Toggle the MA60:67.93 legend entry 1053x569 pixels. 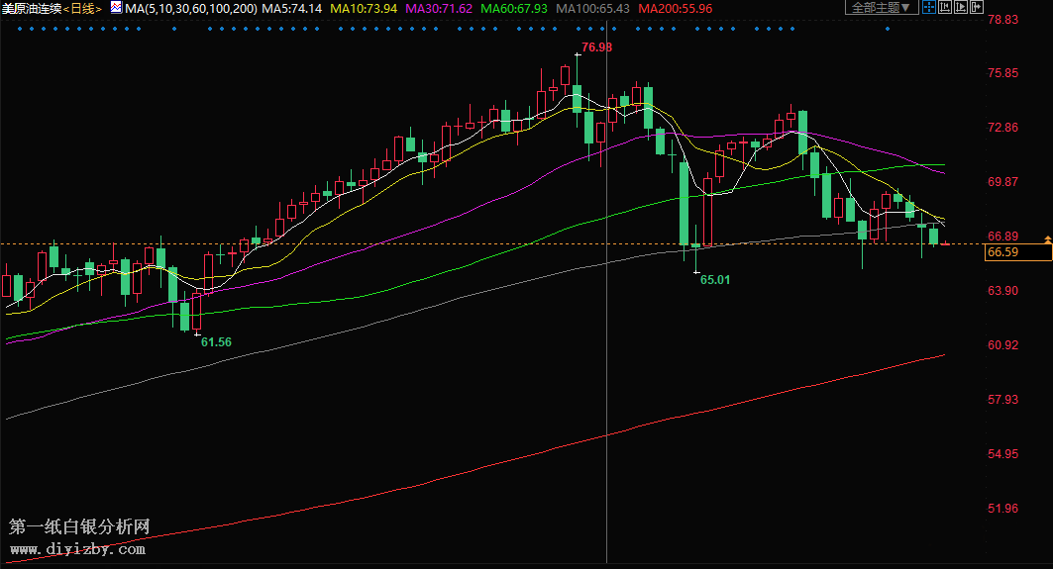pyautogui.click(x=514, y=9)
